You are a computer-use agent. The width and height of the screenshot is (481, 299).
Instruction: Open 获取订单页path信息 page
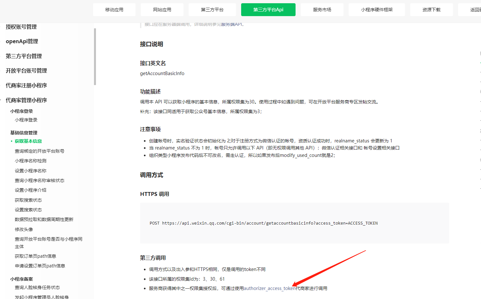pyautogui.click(x=35, y=256)
